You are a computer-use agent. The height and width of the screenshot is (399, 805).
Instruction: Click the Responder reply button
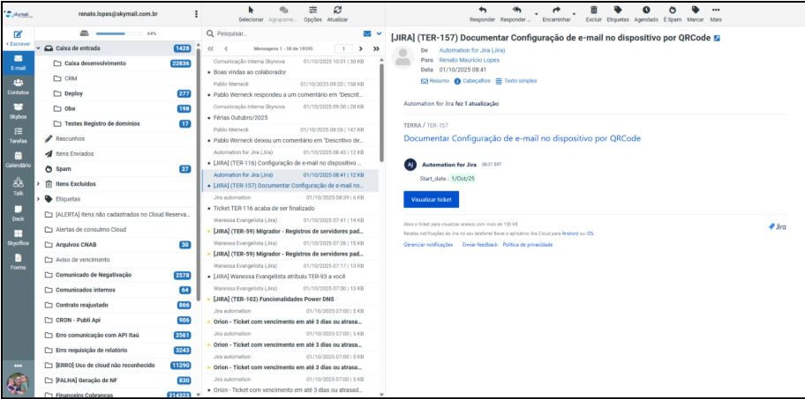pyautogui.click(x=482, y=12)
